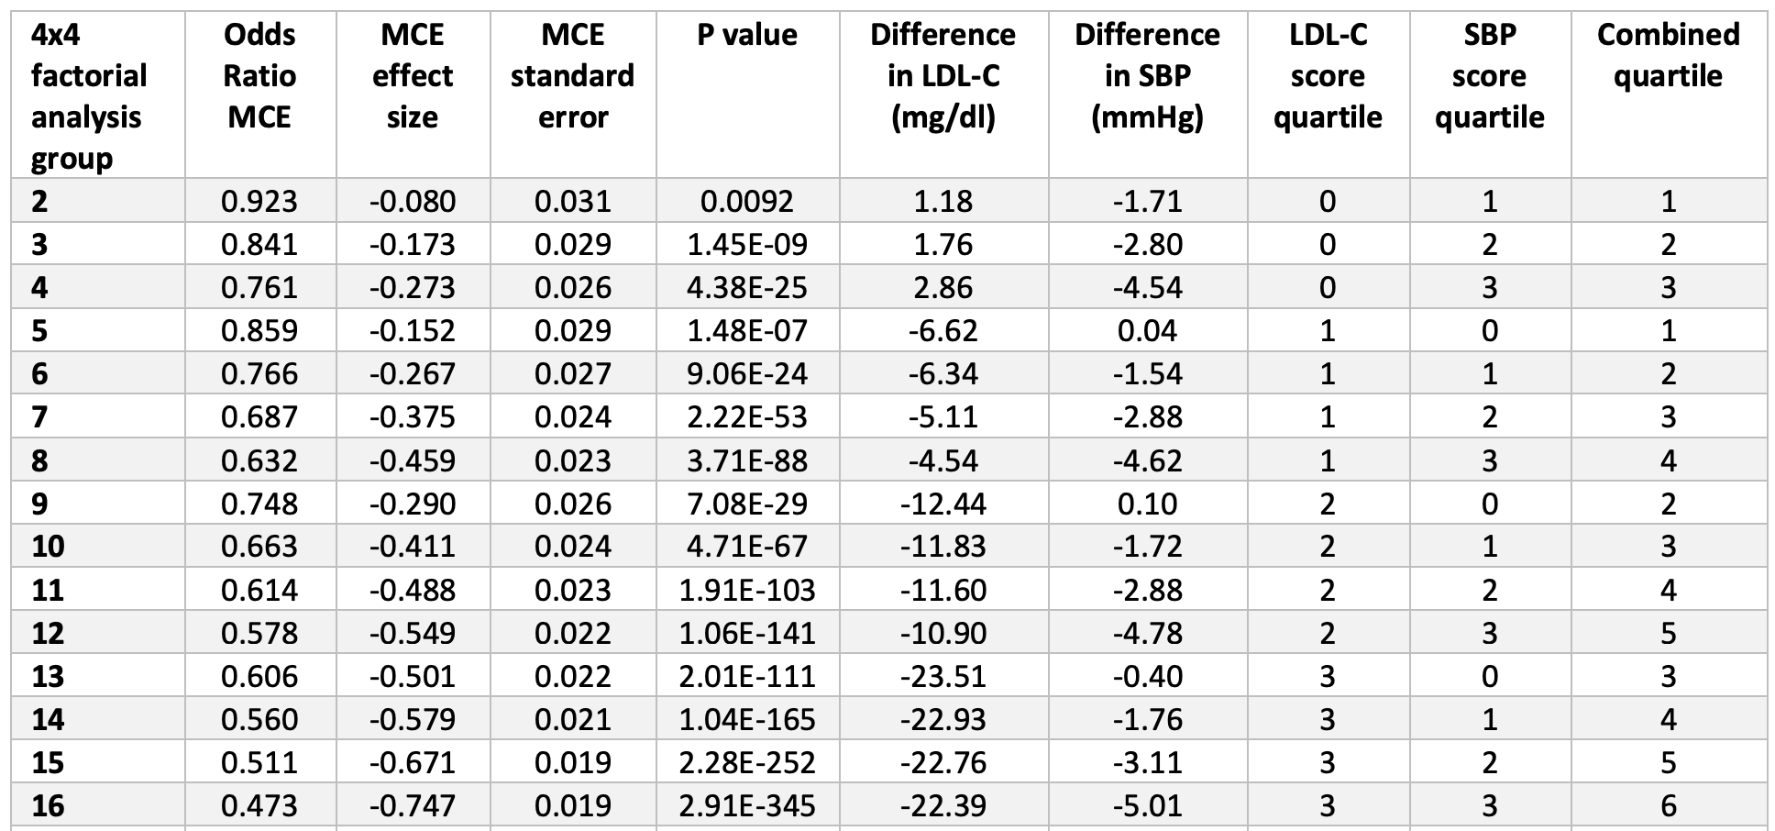Select the odds ratio cell 0.923
The width and height of the screenshot is (1775, 831).
pos(259,201)
